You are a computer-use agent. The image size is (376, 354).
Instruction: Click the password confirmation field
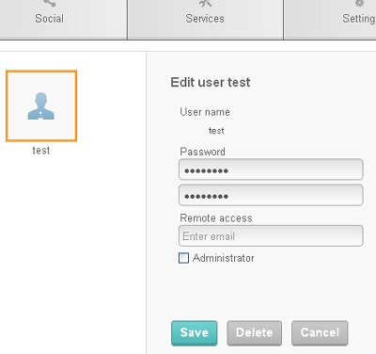tap(271, 195)
